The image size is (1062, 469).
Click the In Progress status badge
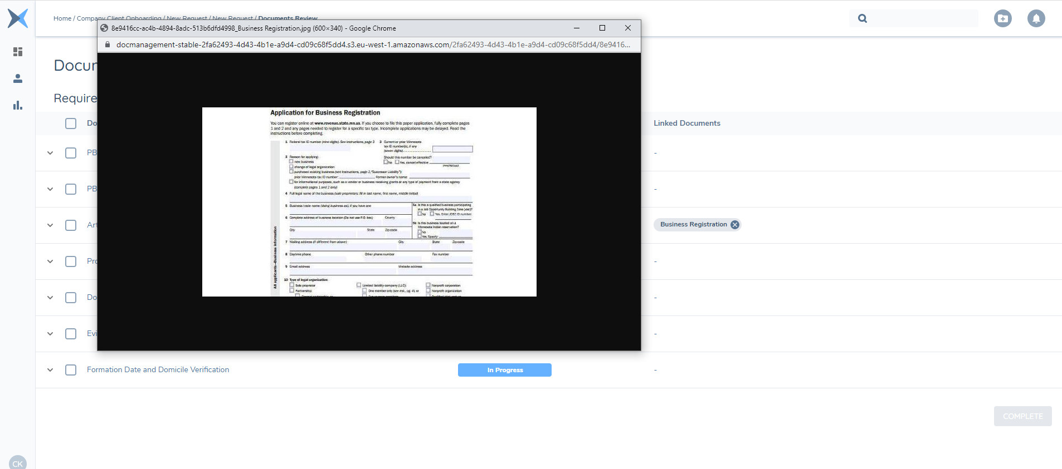coord(504,370)
